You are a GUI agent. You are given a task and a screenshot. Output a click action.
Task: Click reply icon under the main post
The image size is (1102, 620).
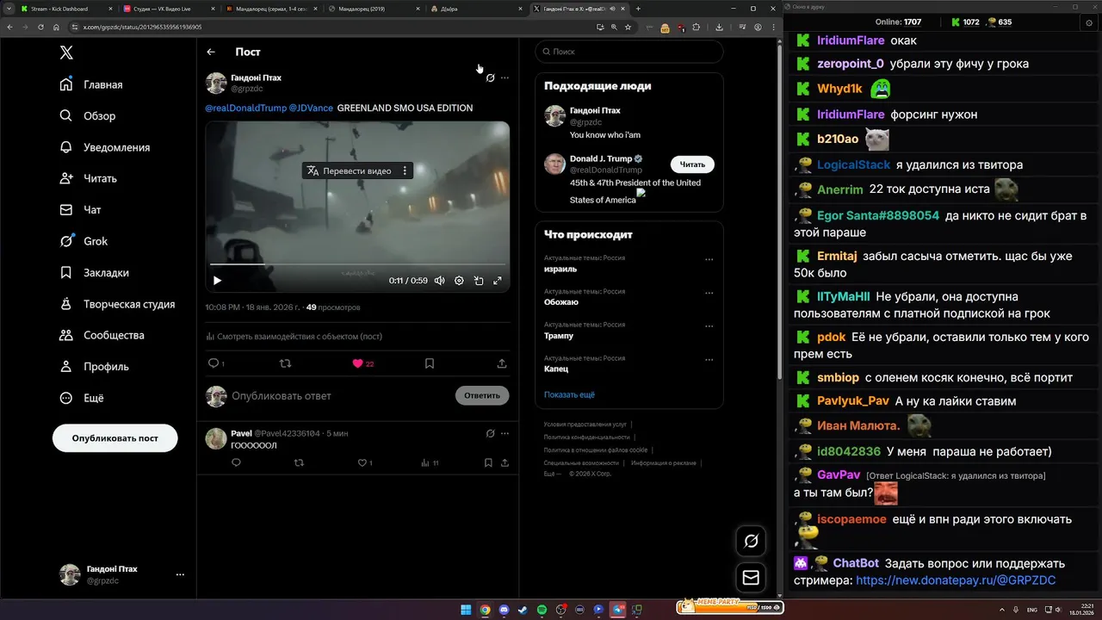click(214, 363)
